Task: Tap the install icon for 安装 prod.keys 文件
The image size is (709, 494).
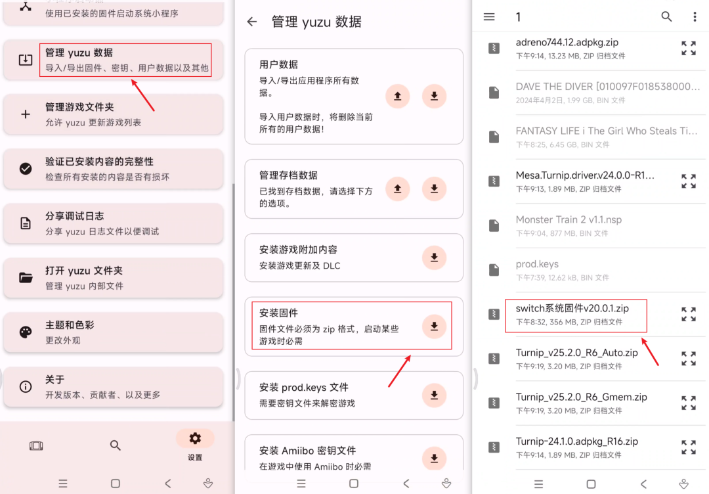Action: click(x=434, y=395)
